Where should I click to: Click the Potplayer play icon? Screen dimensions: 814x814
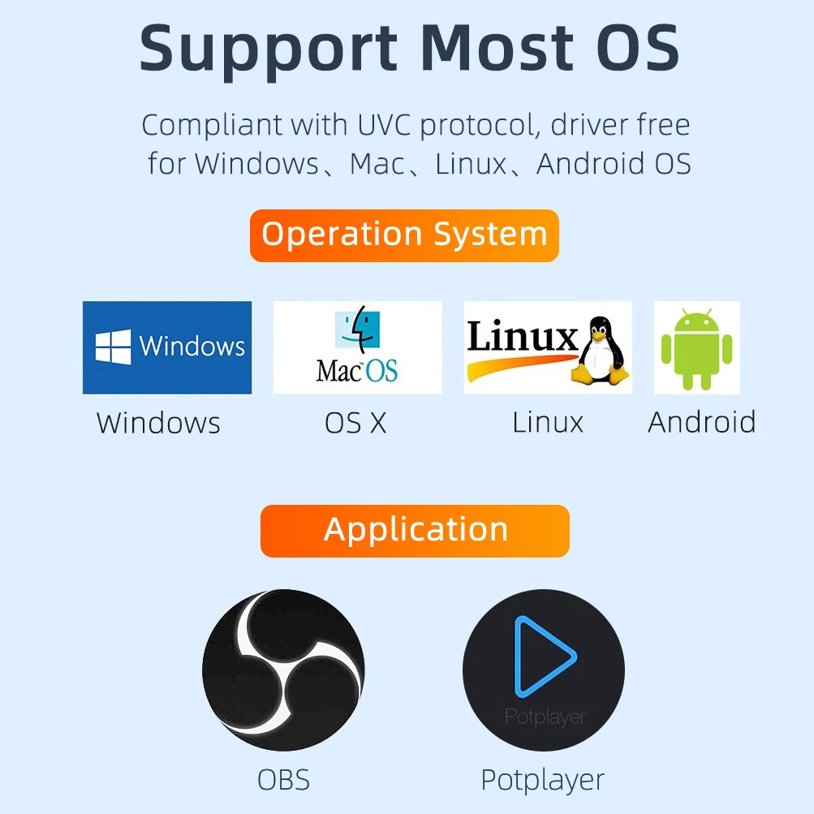544,670
